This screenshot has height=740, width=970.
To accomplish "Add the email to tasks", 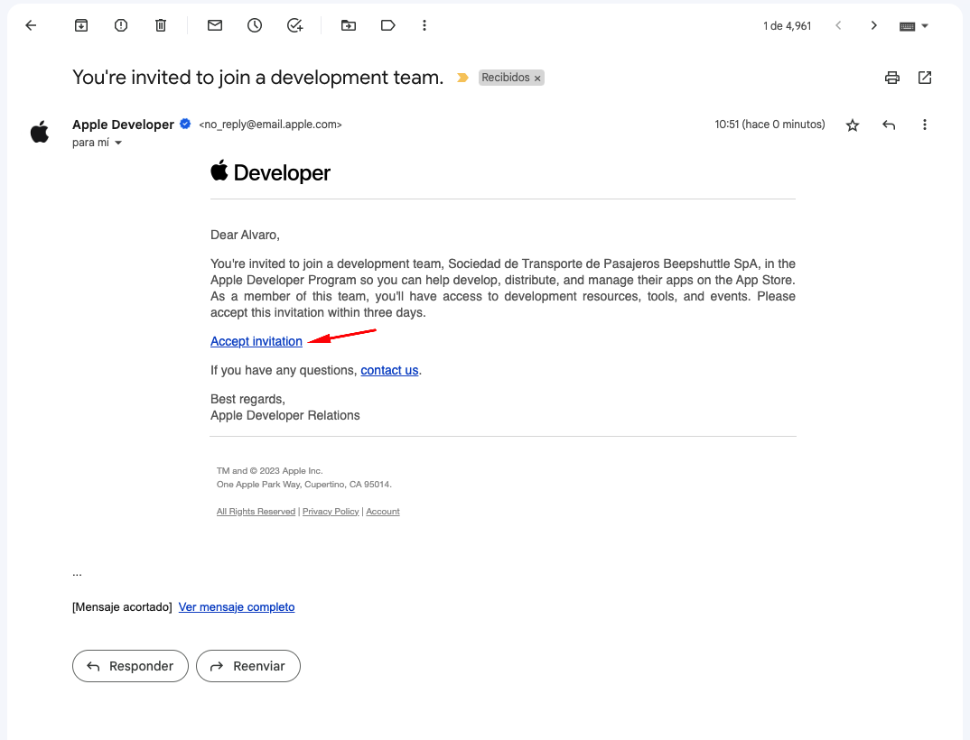I will tap(294, 25).
